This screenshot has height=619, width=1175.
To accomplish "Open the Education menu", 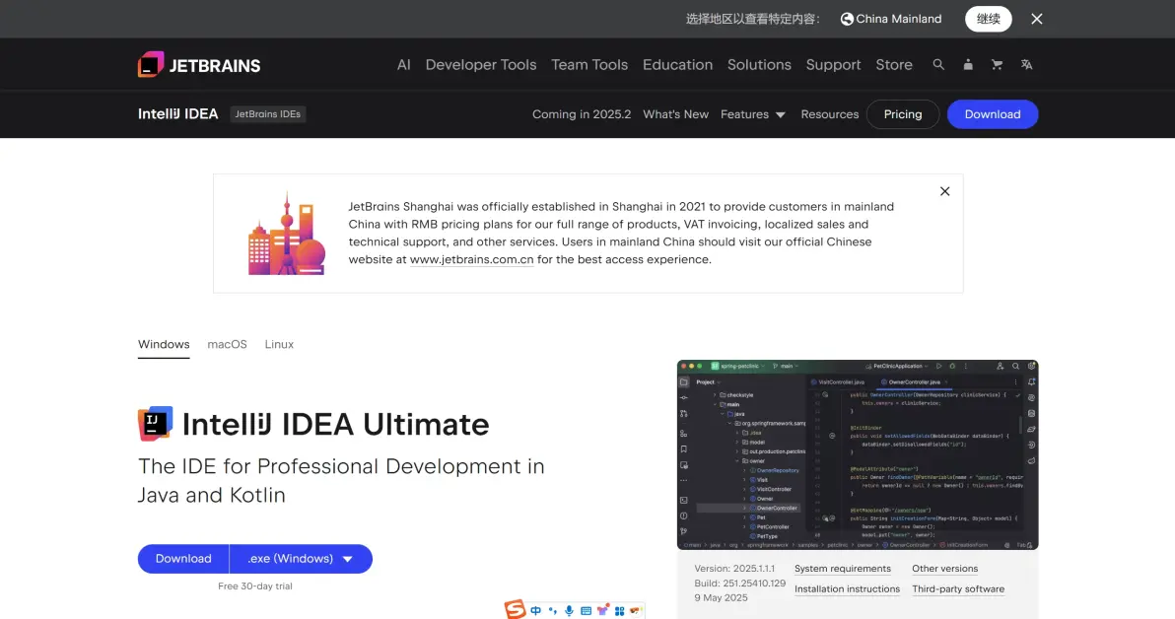I will click(x=677, y=64).
